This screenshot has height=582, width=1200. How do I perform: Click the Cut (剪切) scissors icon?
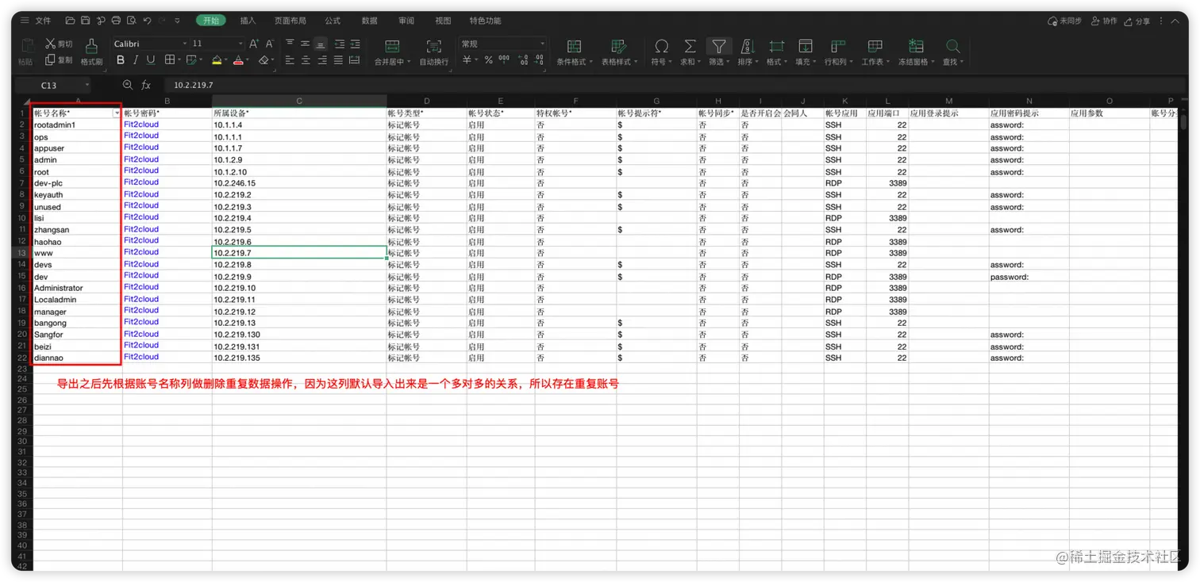click(51, 44)
